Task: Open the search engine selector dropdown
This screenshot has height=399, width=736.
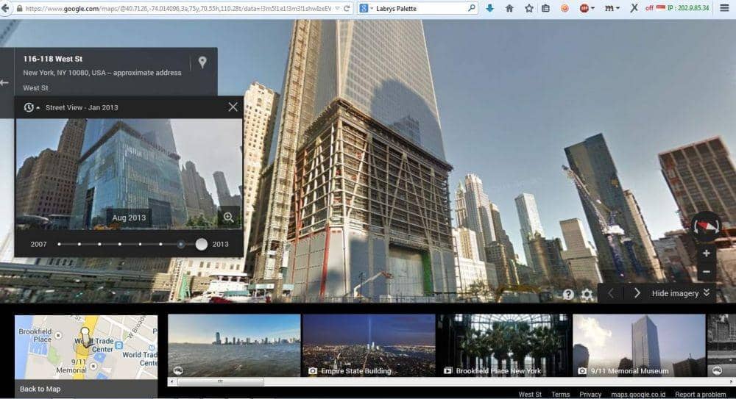Action: [x=366, y=8]
